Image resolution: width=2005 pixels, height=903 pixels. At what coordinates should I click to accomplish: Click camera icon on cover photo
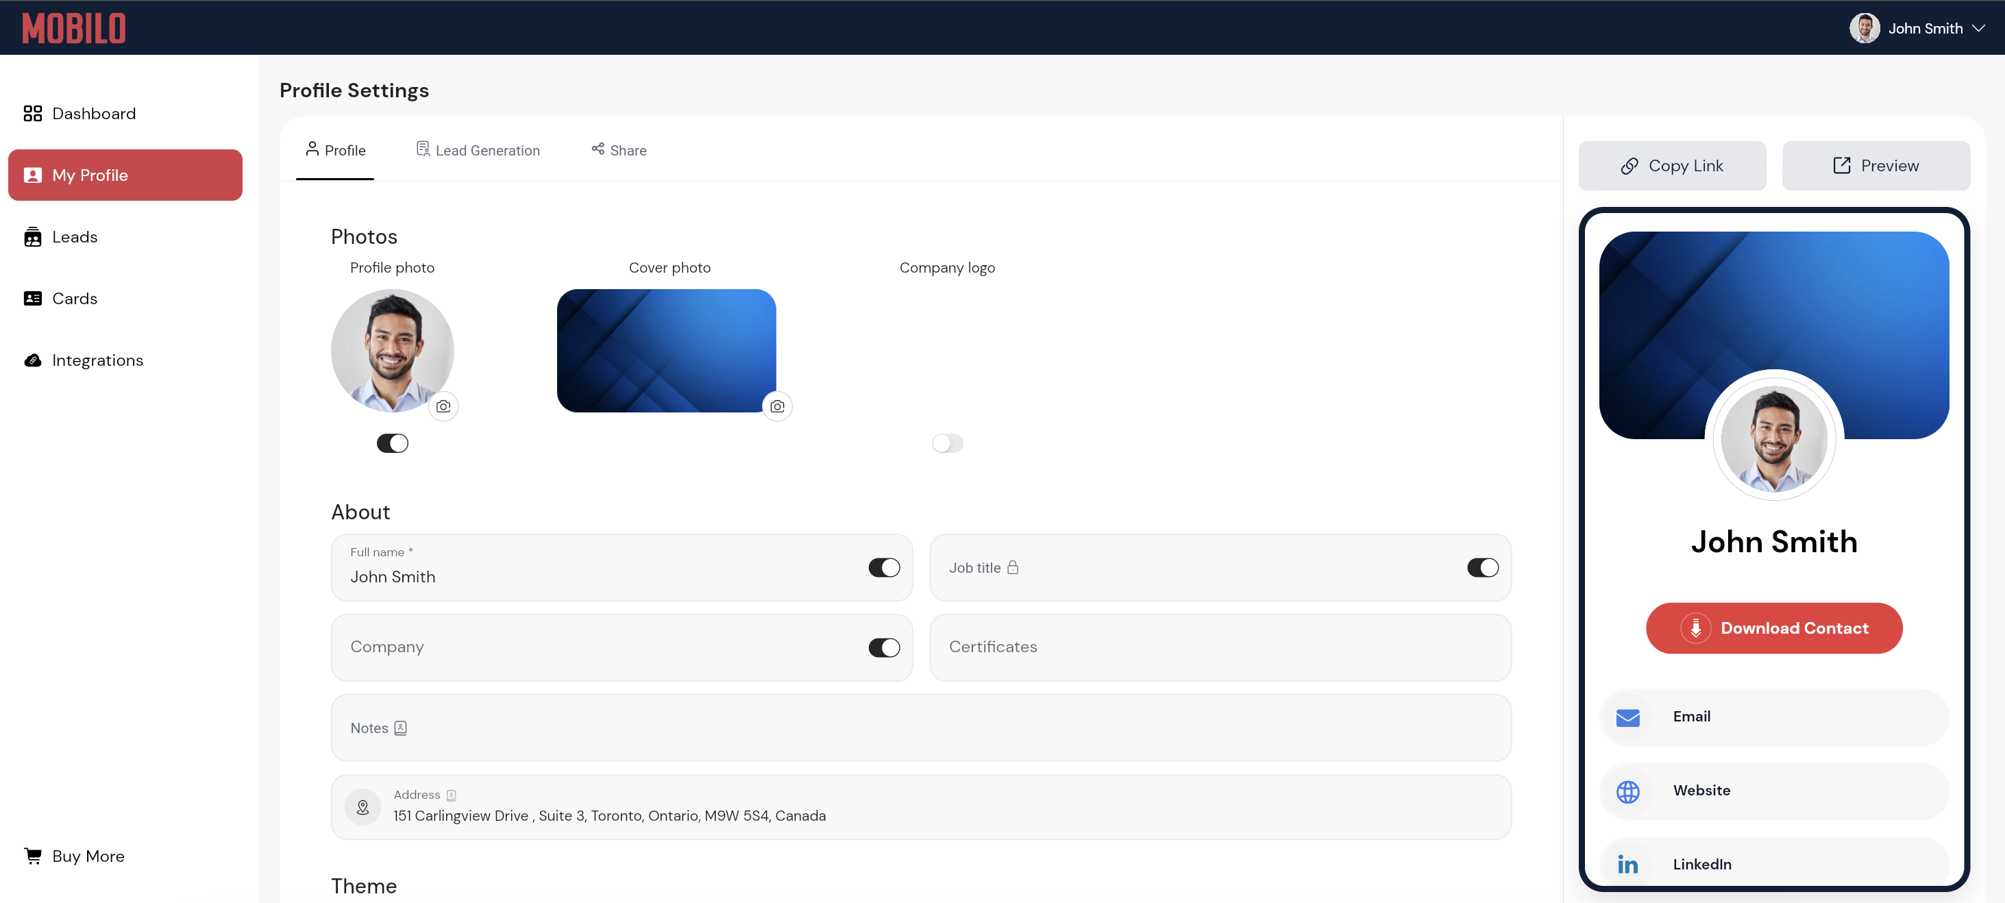coord(777,406)
